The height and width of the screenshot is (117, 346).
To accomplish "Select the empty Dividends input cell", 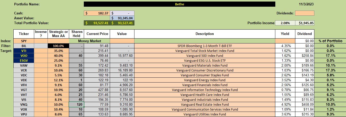I will (x=305, y=13).
